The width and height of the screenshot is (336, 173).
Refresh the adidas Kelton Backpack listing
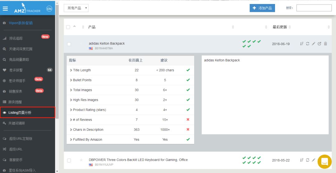[x=307, y=43]
